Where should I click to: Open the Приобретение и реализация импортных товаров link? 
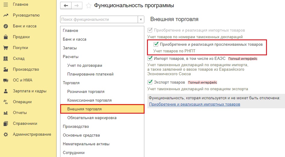(x=195, y=104)
